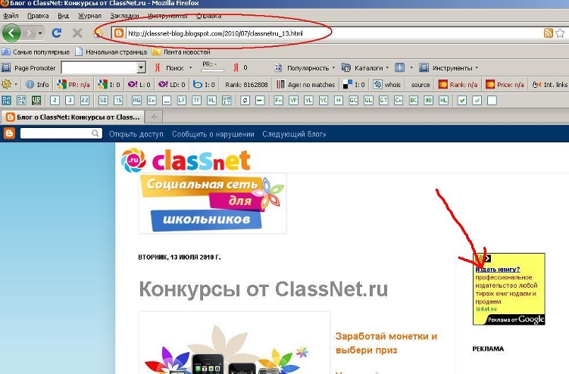The image size is (569, 374).
Task: Open the 'Конкурсы от ClassNet.ru' post title
Action: (x=264, y=289)
